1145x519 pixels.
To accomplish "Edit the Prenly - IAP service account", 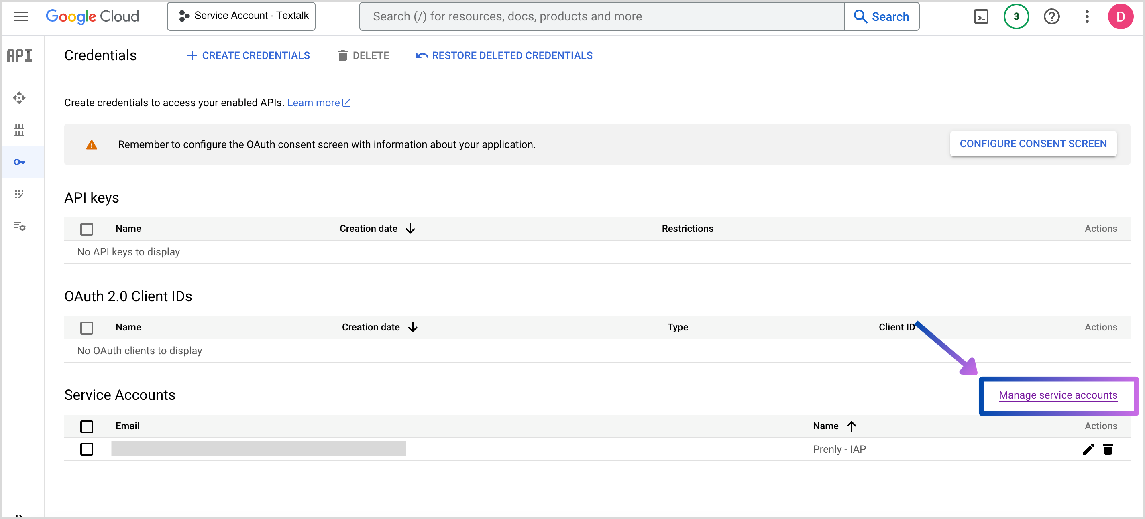I will tap(1088, 449).
